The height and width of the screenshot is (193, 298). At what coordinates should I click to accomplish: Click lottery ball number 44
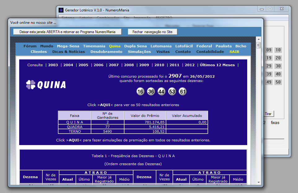coord(161,92)
